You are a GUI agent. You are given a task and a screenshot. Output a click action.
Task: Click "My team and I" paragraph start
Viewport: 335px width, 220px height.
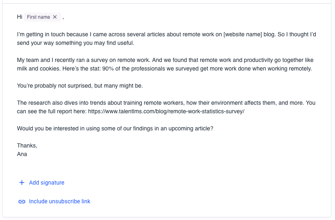click(33, 60)
